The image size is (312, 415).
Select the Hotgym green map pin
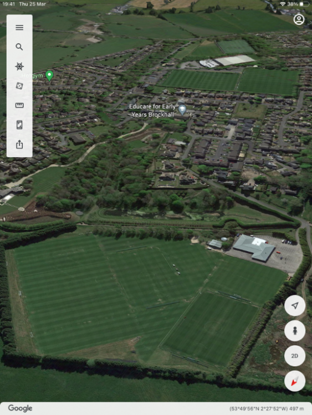tap(49, 76)
